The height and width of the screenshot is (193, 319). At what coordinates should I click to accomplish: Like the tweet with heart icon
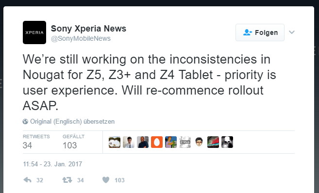[x=106, y=180]
